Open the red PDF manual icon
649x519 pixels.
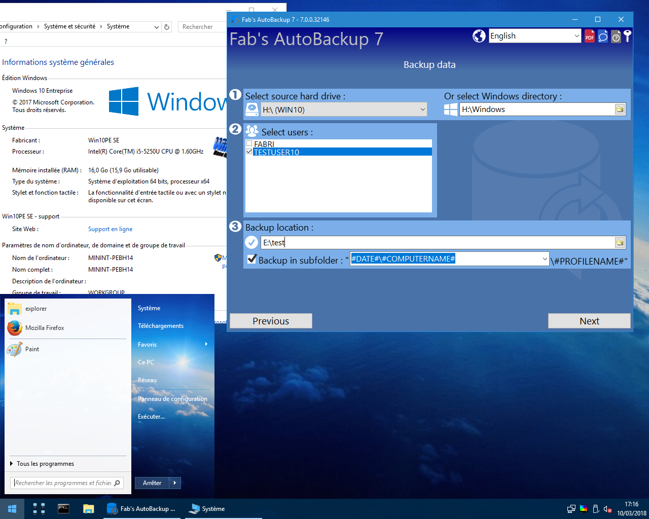pos(590,36)
